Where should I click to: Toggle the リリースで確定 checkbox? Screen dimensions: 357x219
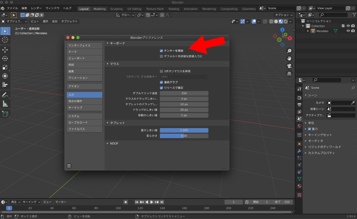(x=161, y=88)
